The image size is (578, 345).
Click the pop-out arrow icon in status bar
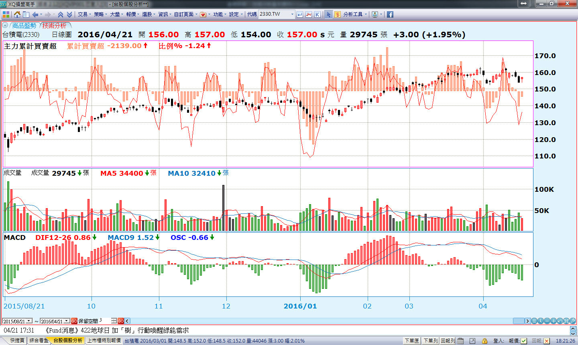472,341
